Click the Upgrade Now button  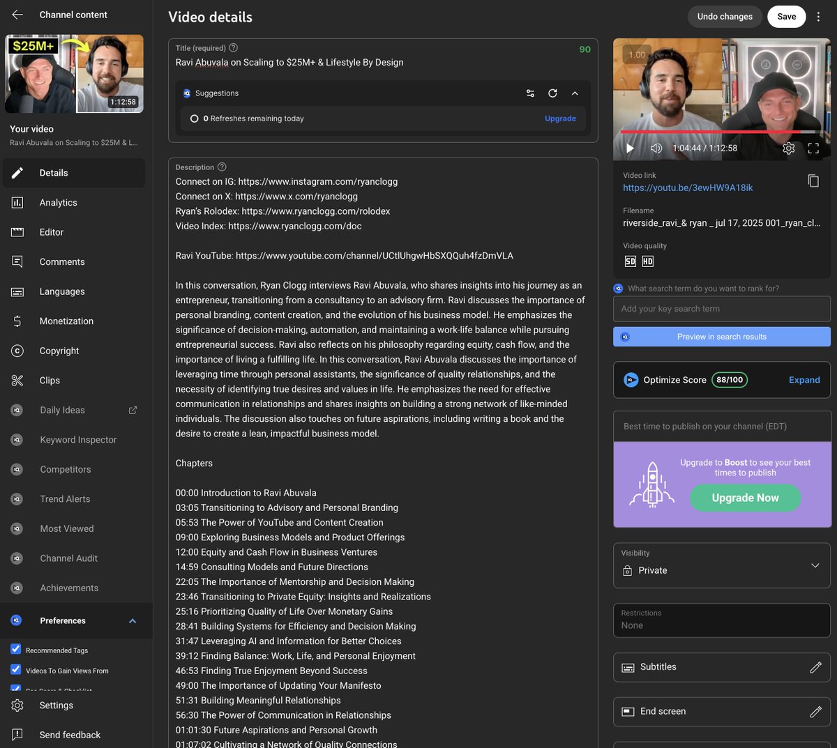tap(745, 498)
